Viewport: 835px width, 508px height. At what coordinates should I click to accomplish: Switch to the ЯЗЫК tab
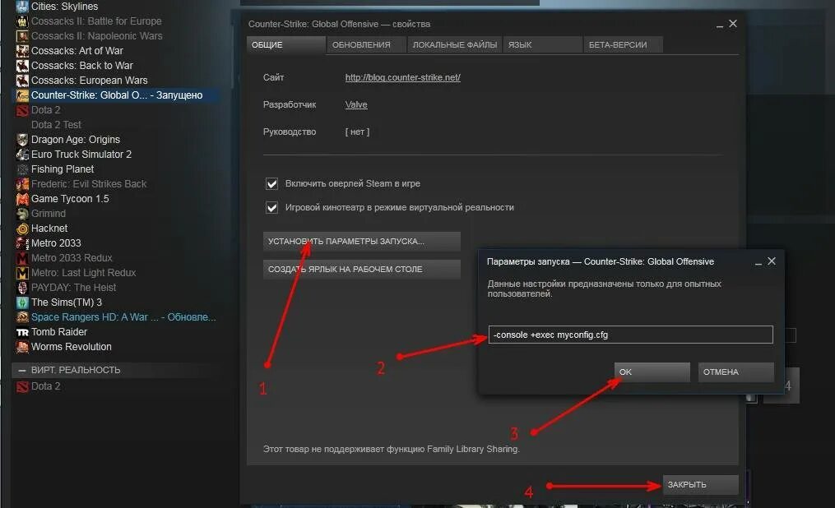coord(542,44)
